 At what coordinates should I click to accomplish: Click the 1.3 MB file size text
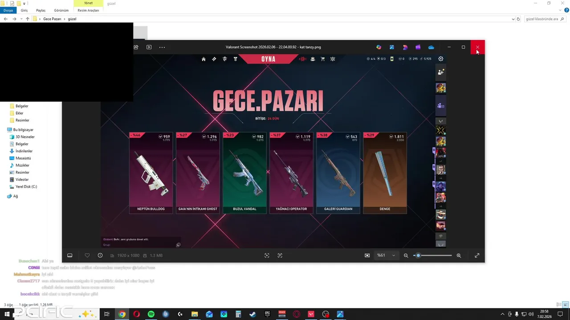156,256
